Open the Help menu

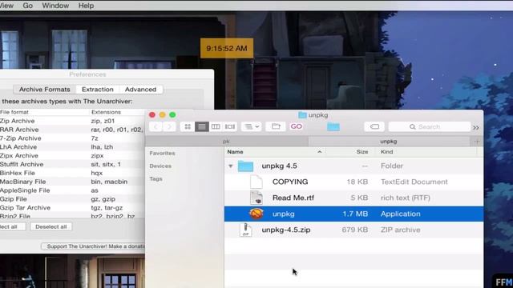tap(86, 6)
